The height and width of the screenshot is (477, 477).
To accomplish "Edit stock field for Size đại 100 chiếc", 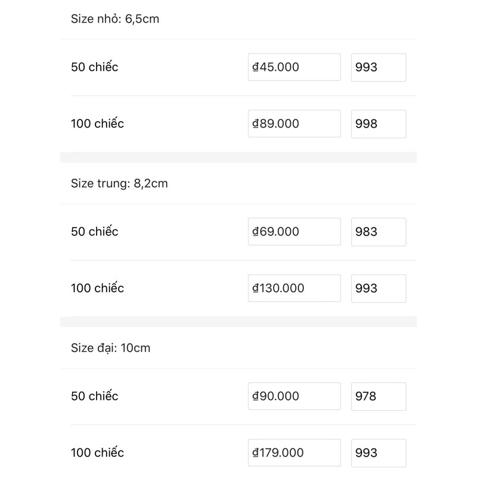I will pyautogui.click(x=379, y=453).
